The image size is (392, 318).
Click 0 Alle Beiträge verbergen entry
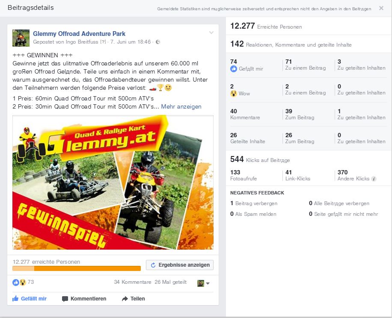pyautogui.click(x=339, y=203)
